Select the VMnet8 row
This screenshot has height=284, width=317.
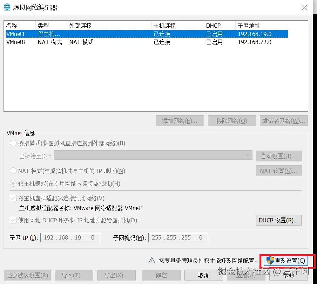click(147, 42)
